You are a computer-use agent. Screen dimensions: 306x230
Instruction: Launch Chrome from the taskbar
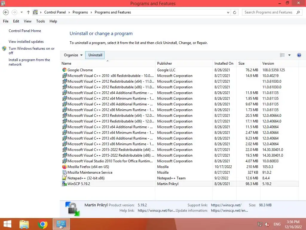43,224
